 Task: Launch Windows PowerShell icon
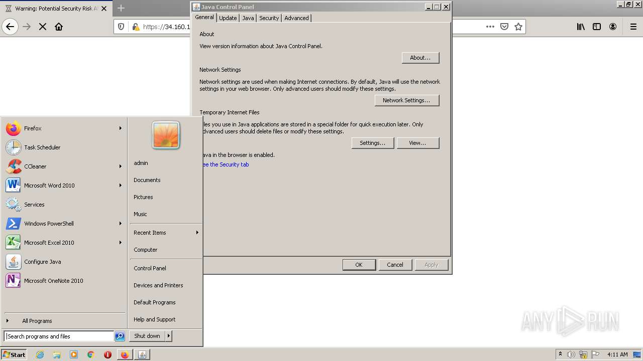coord(14,224)
